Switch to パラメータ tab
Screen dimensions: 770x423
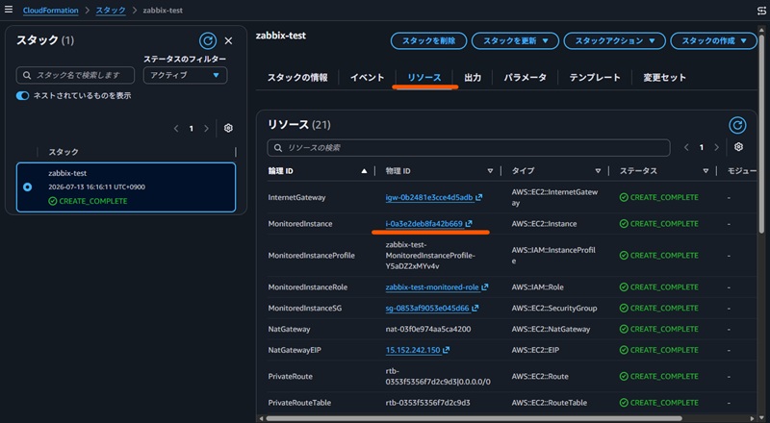pyautogui.click(x=525, y=78)
